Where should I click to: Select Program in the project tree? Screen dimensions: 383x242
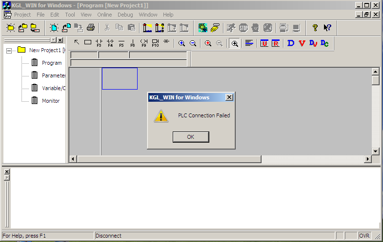click(x=52, y=63)
